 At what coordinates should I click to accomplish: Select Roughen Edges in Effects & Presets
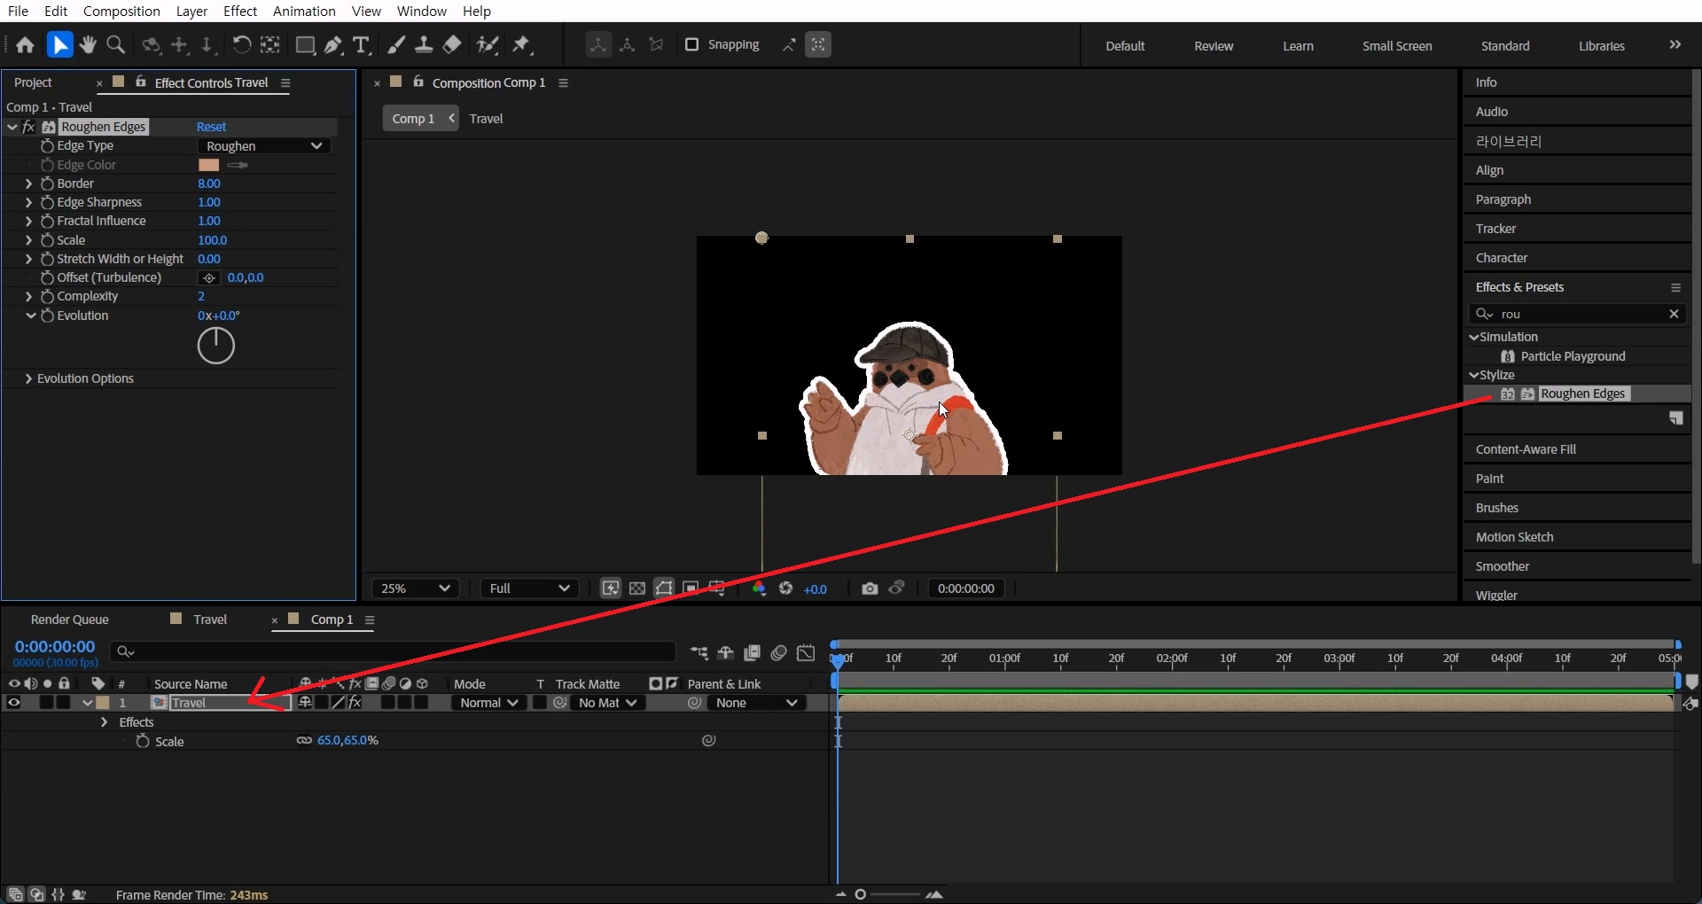click(x=1582, y=394)
